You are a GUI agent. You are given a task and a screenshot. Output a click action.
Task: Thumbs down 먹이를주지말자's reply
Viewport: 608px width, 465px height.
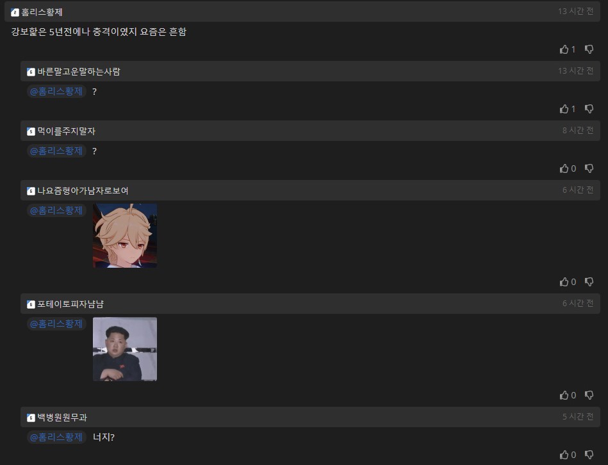point(589,168)
